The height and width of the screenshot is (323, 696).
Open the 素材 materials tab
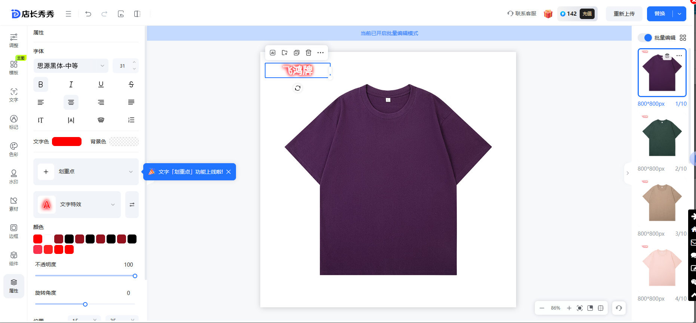tap(14, 204)
